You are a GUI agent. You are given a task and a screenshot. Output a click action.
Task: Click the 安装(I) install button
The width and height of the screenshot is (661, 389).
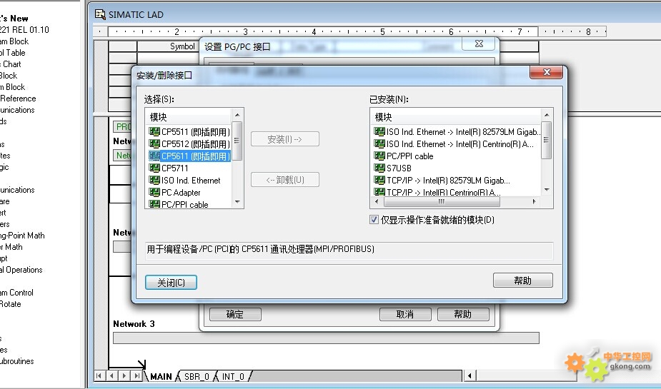285,139
